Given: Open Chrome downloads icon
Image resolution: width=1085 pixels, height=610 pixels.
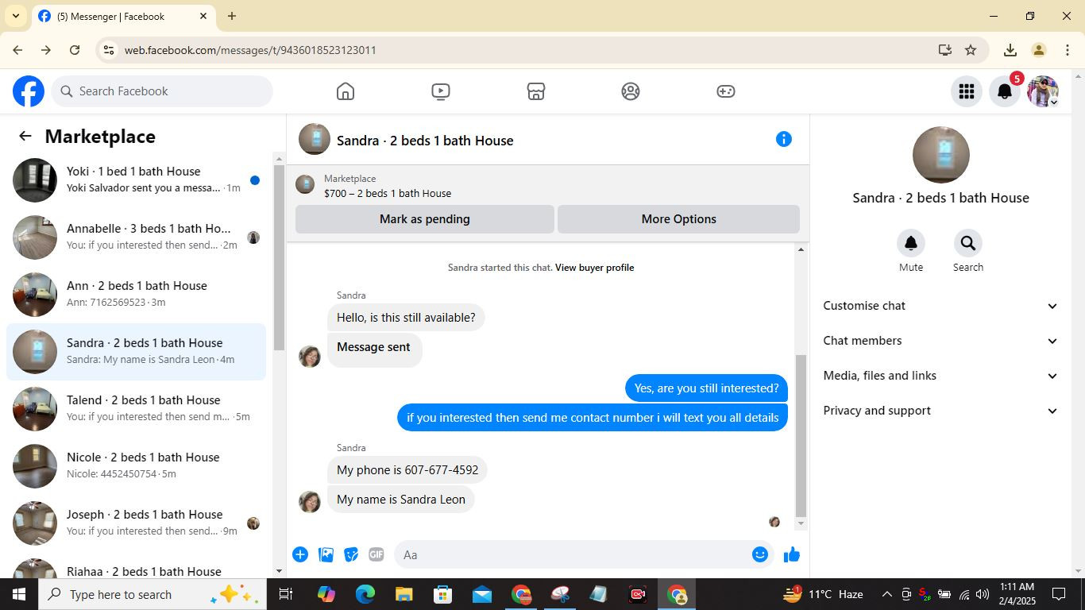Looking at the screenshot, I should pyautogui.click(x=1010, y=50).
